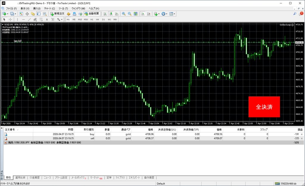Switch the chart to candlestick mode

[x=111, y=14]
